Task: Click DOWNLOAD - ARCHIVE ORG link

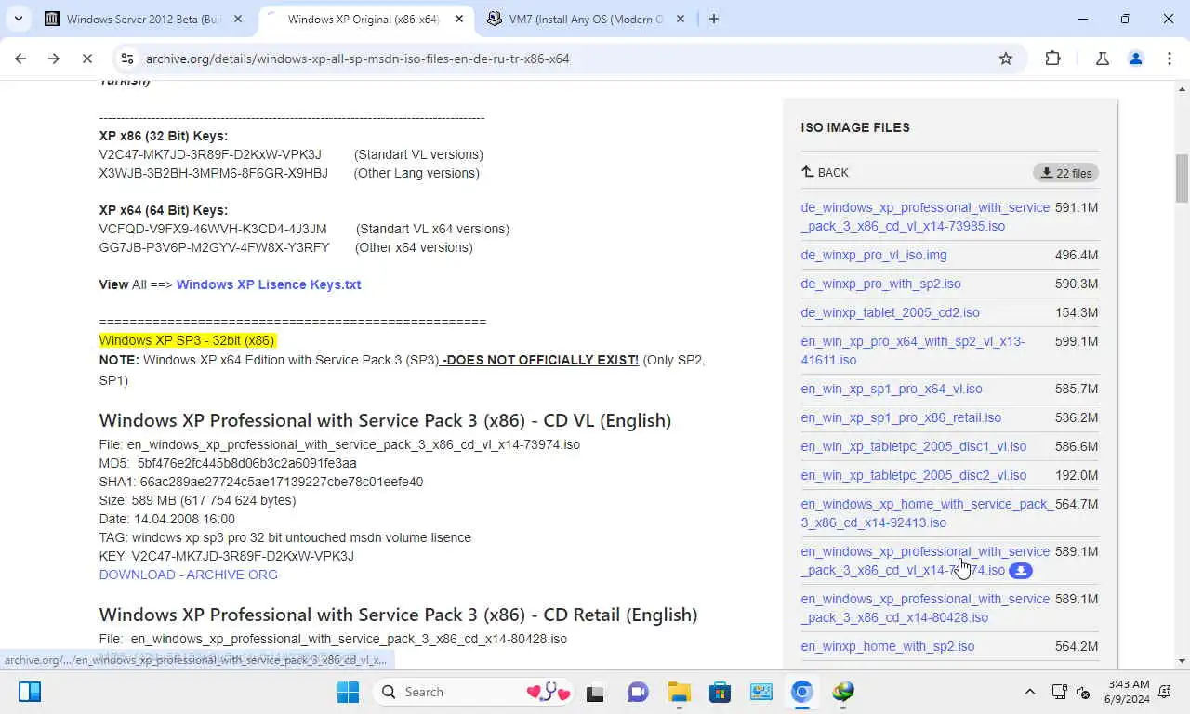Action: click(x=189, y=575)
